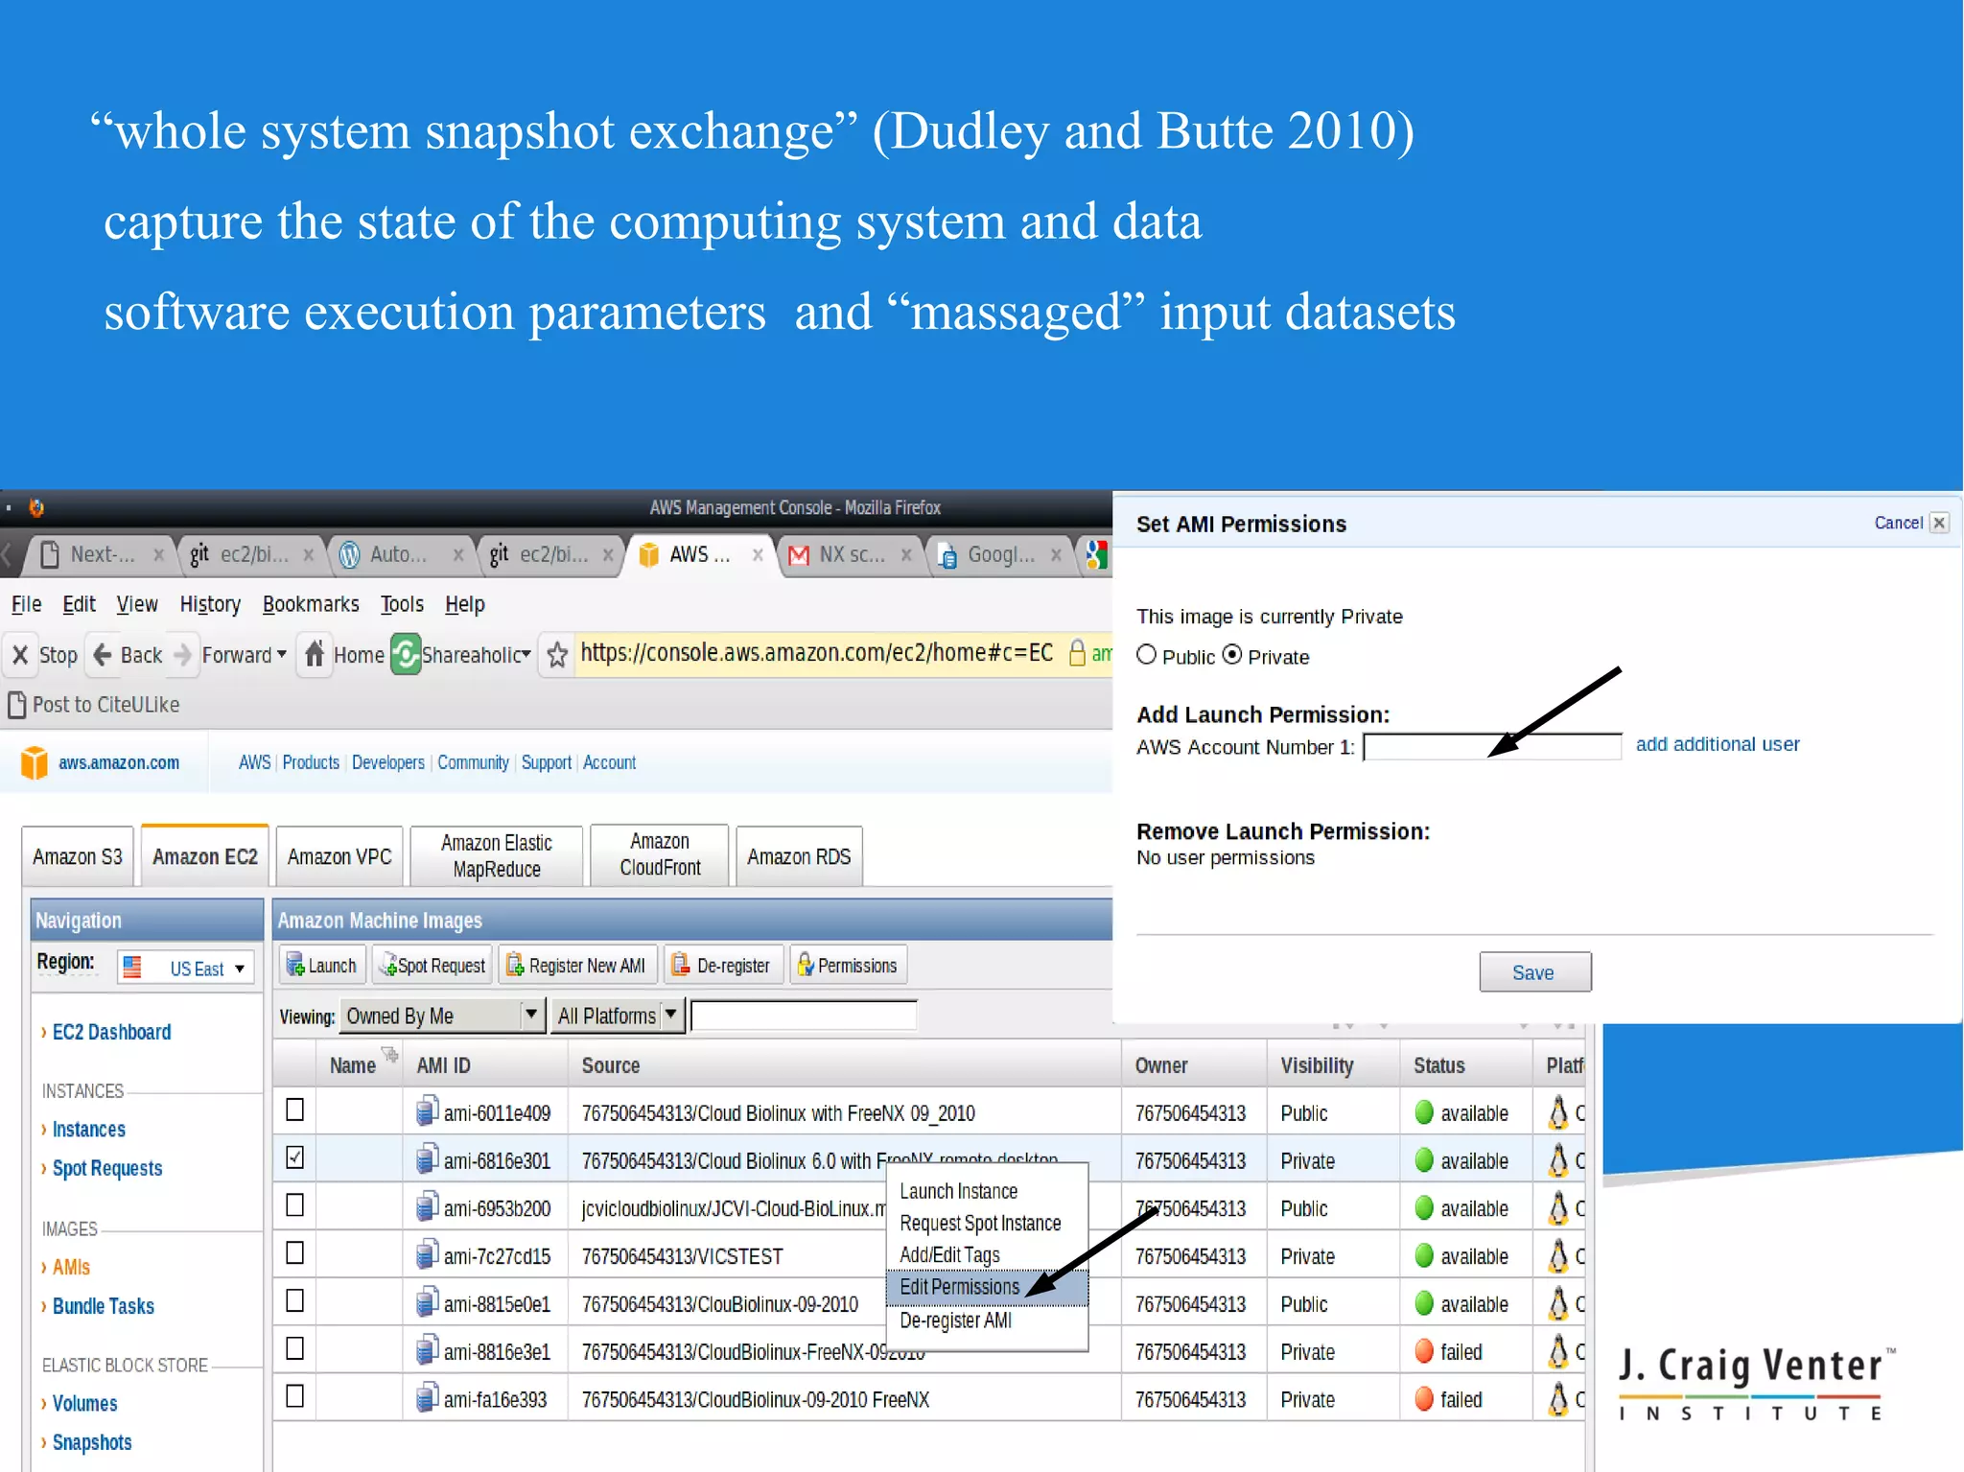Tick the checkbox for ami-8816e3e1
1964x1472 pixels.
(295, 1349)
